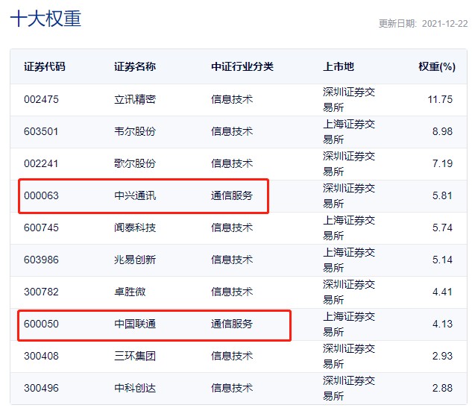The height and width of the screenshot is (408, 472).
Task: Click 深圳证券交易所 in the 300496 row
Action: point(349,388)
